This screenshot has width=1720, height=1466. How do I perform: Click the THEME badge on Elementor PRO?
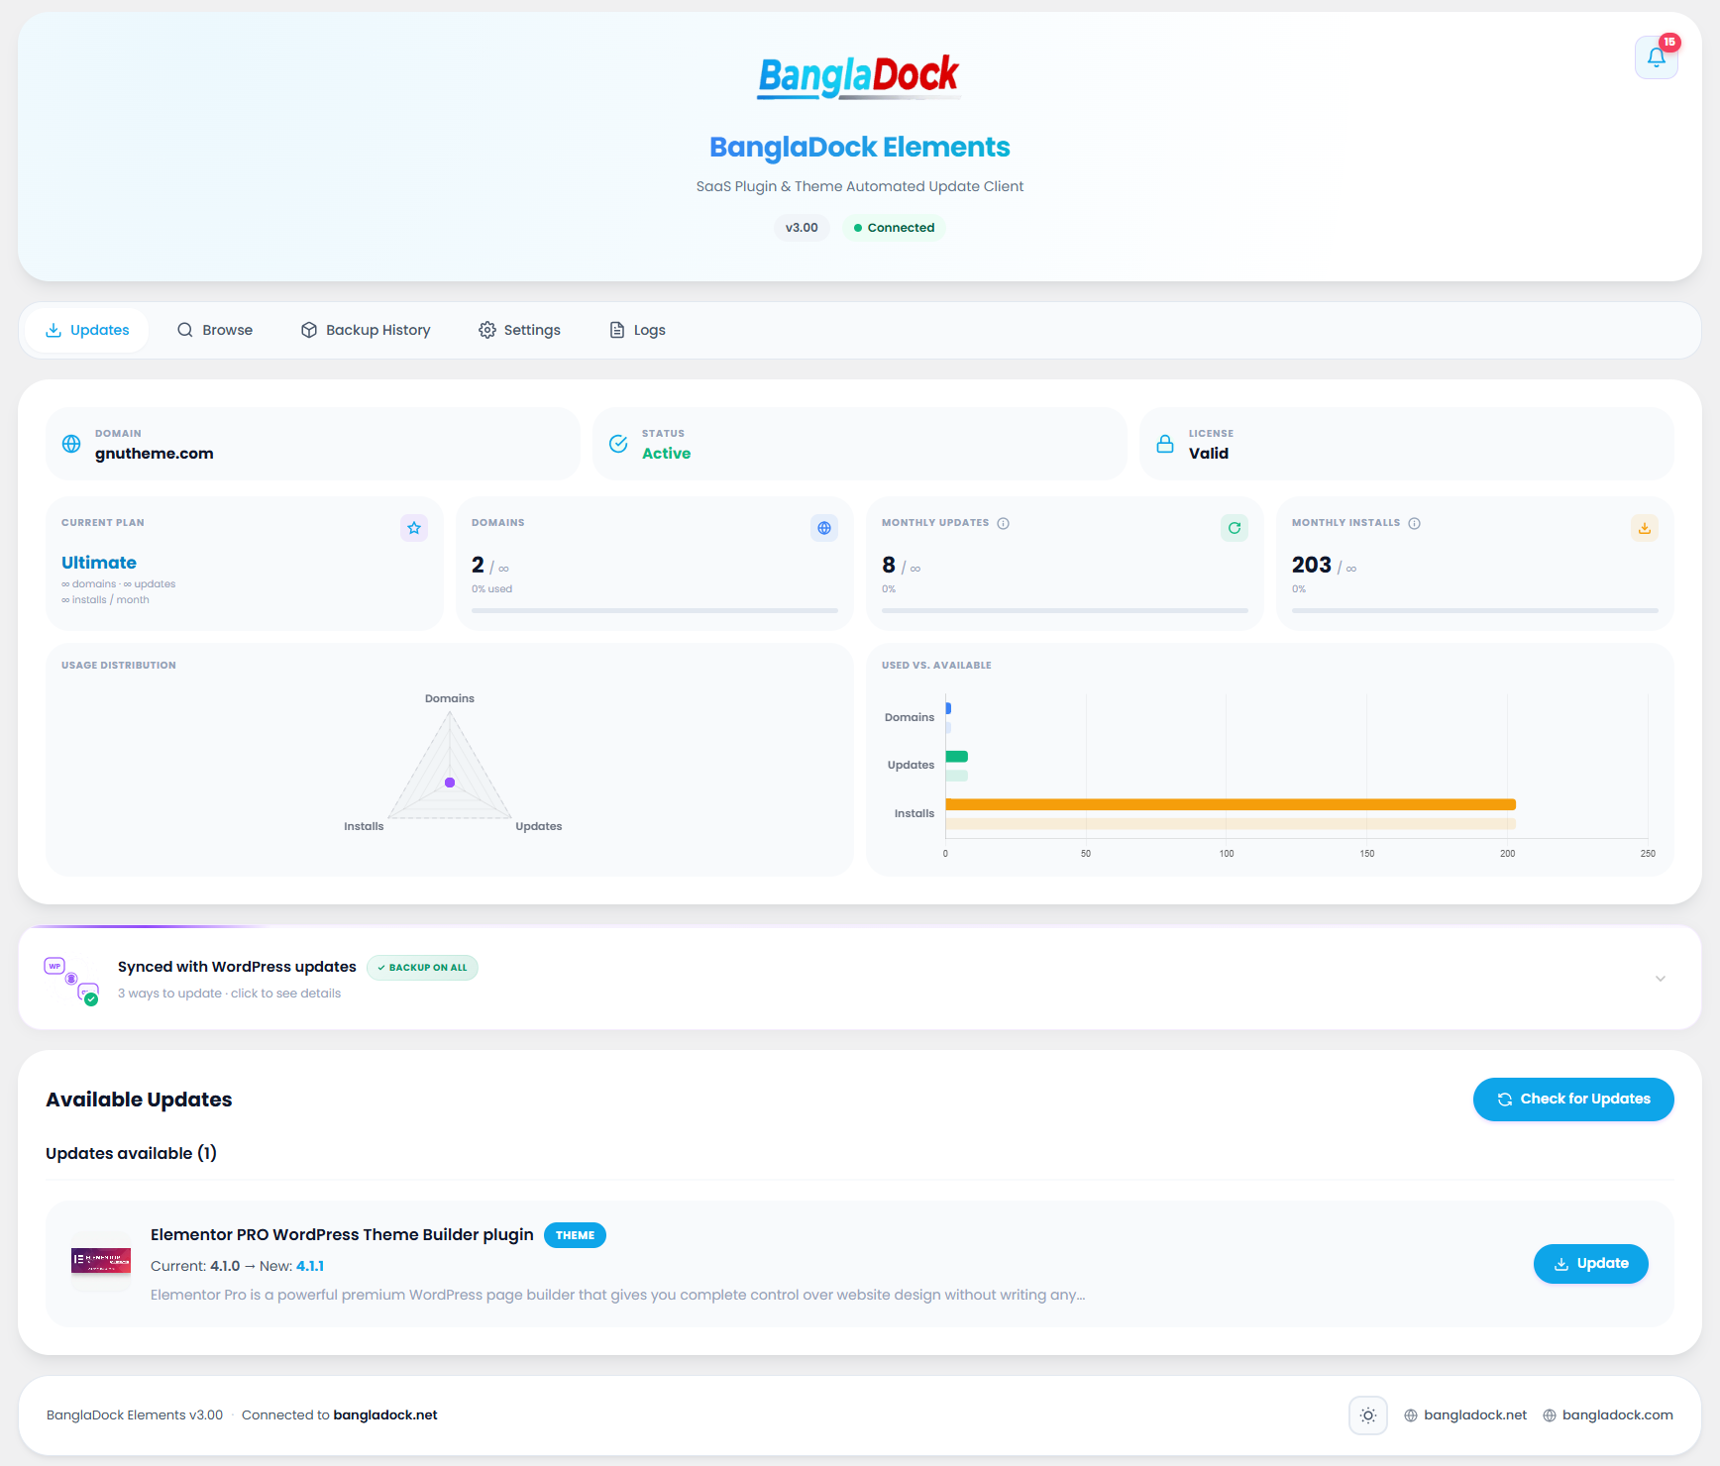(575, 1235)
